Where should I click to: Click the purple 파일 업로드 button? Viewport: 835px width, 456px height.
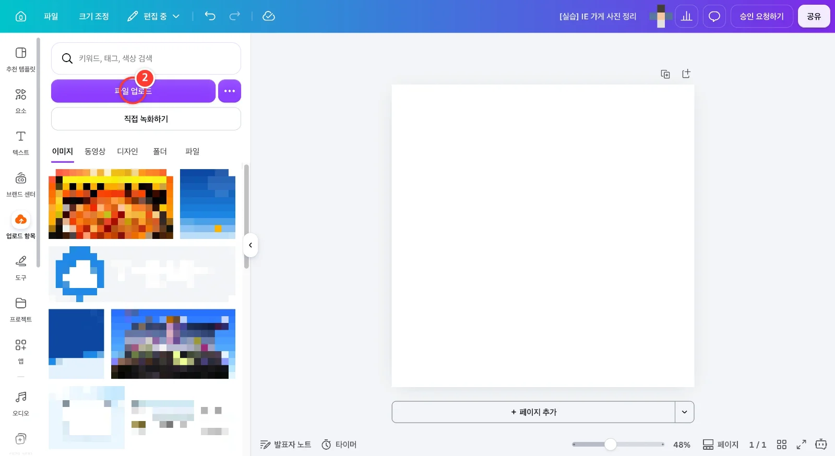133,91
